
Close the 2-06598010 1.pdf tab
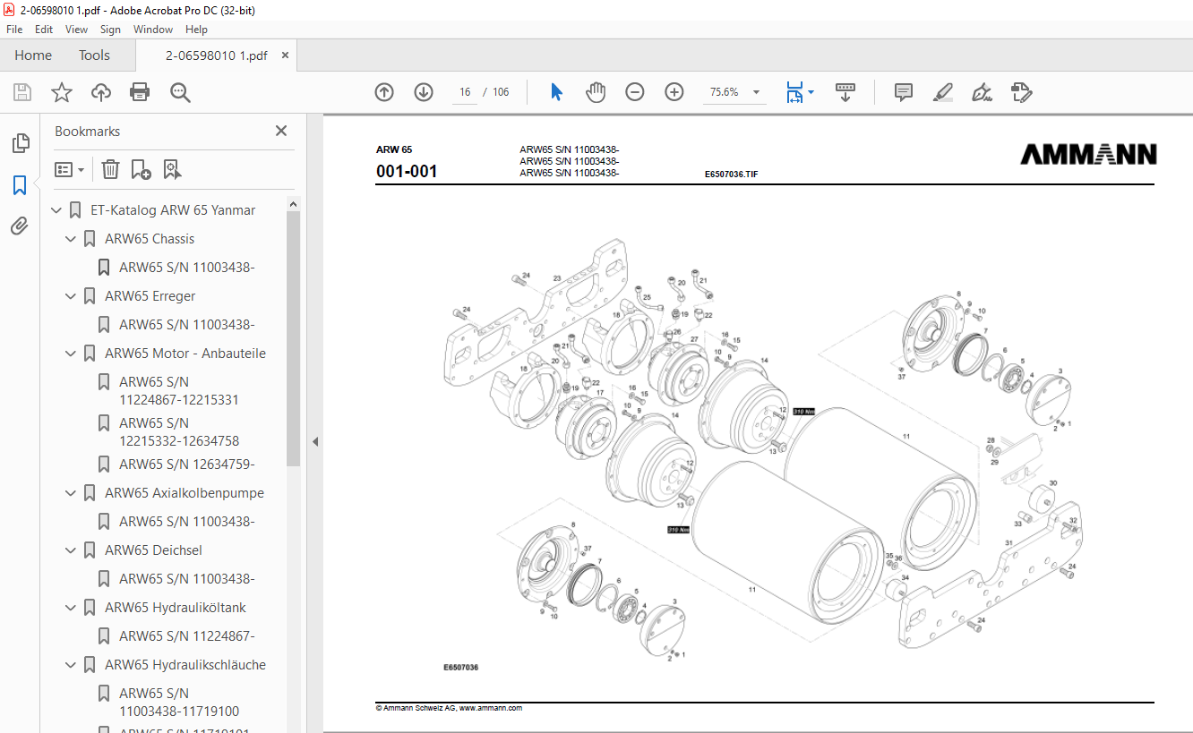coord(285,55)
